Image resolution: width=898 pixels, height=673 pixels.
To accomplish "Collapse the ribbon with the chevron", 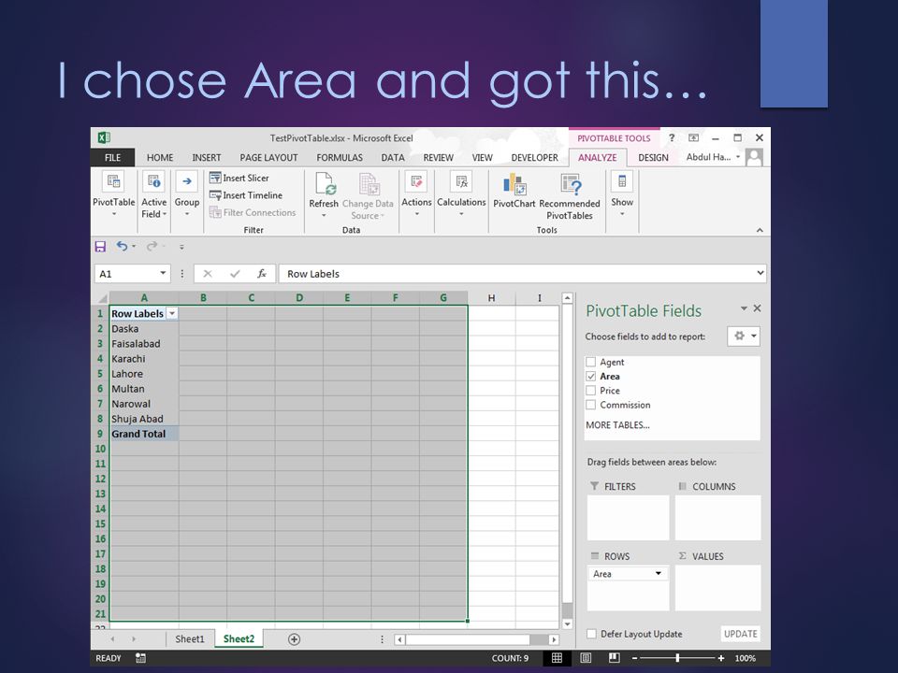I will [760, 230].
